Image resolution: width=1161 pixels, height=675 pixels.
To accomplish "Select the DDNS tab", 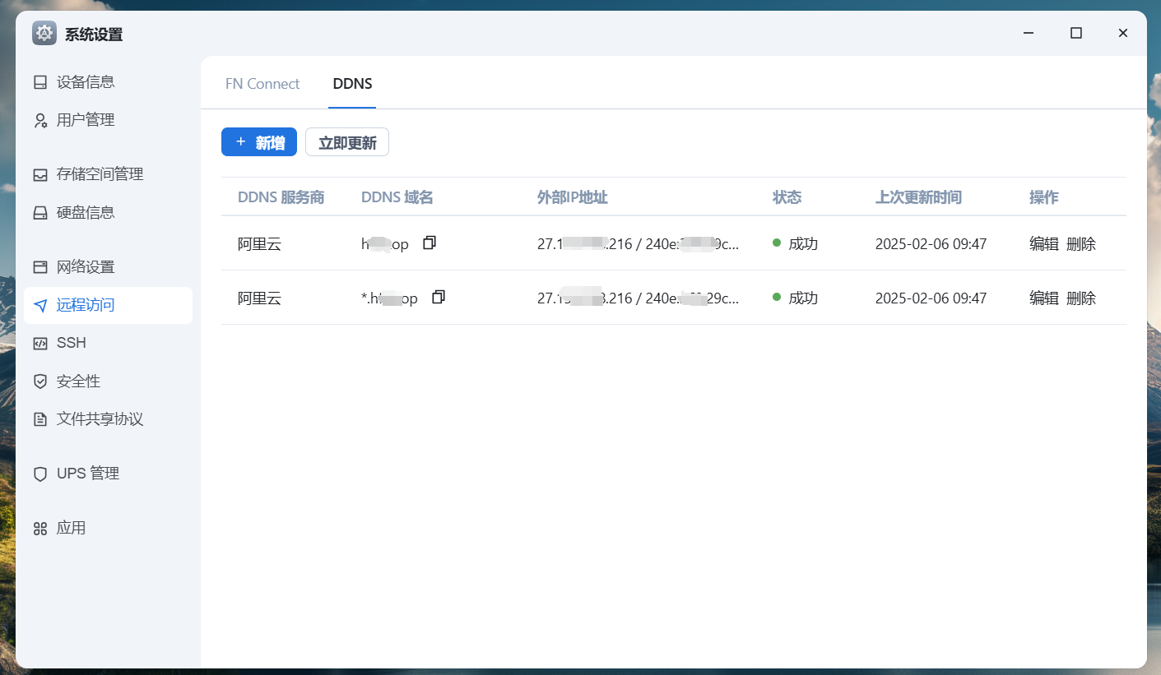I will [352, 84].
